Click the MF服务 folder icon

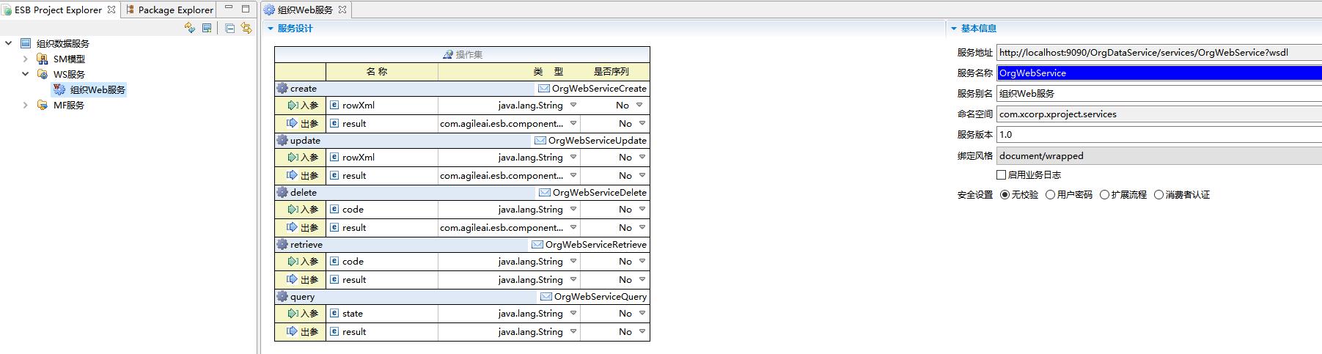[x=43, y=105]
